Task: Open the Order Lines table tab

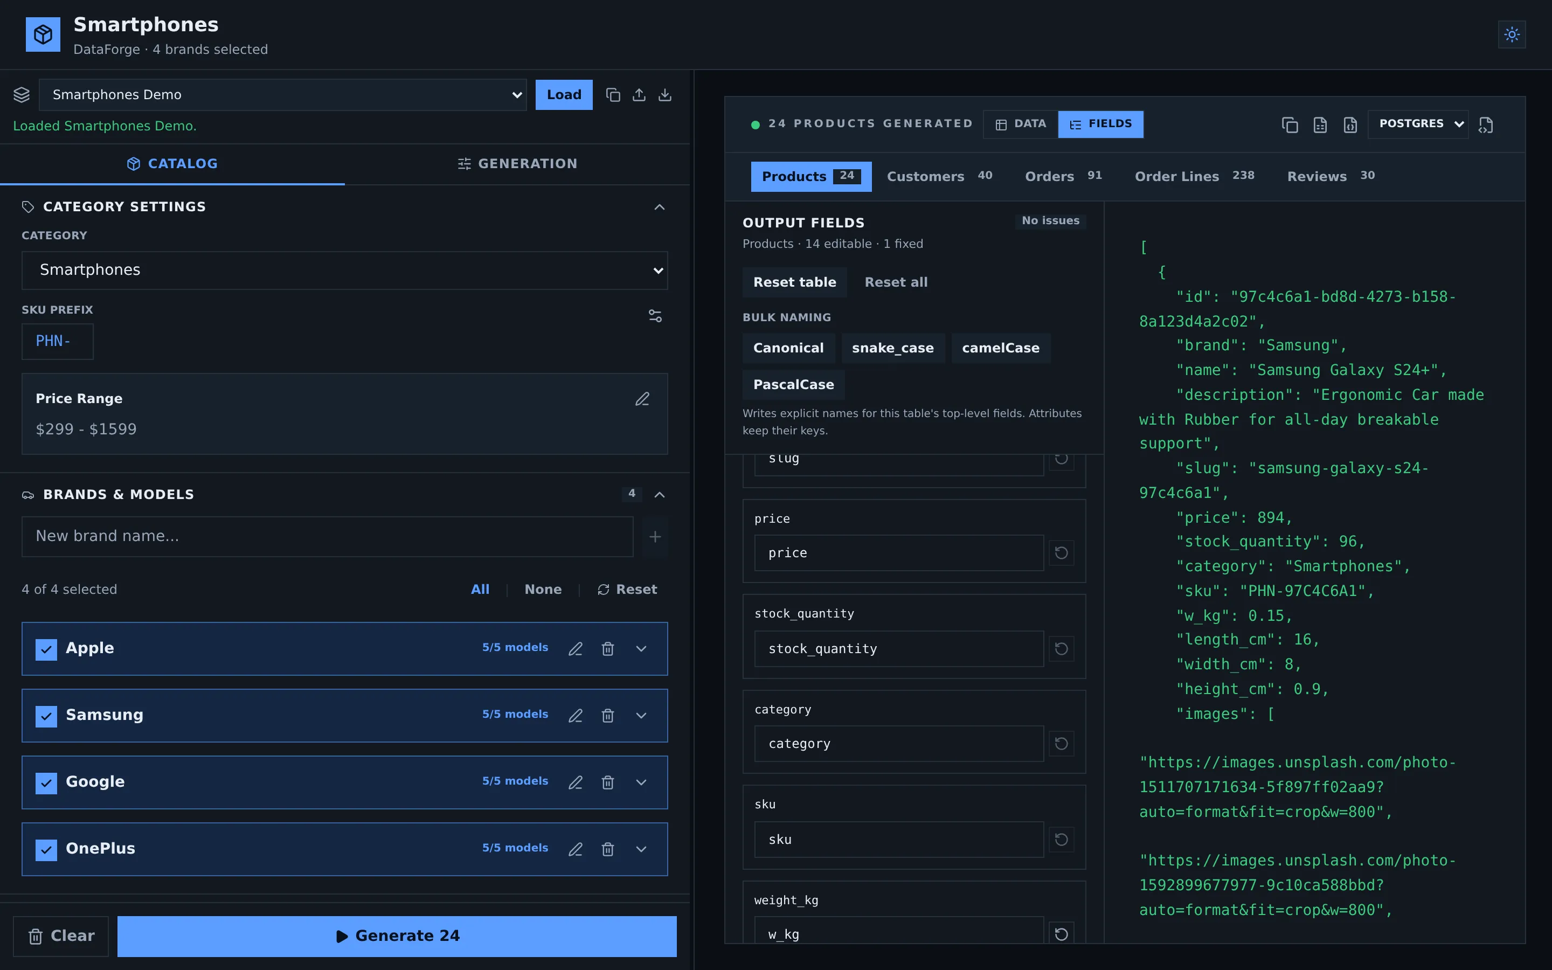Action: (1194, 176)
